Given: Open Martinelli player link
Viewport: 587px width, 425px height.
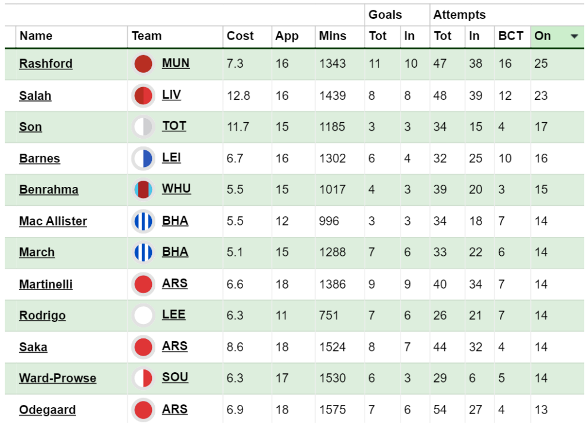Looking at the screenshot, I should point(46,284).
